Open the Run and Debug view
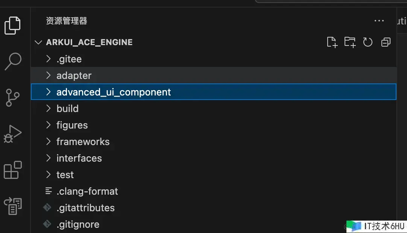Image resolution: width=407 pixels, height=233 pixels. [13, 133]
